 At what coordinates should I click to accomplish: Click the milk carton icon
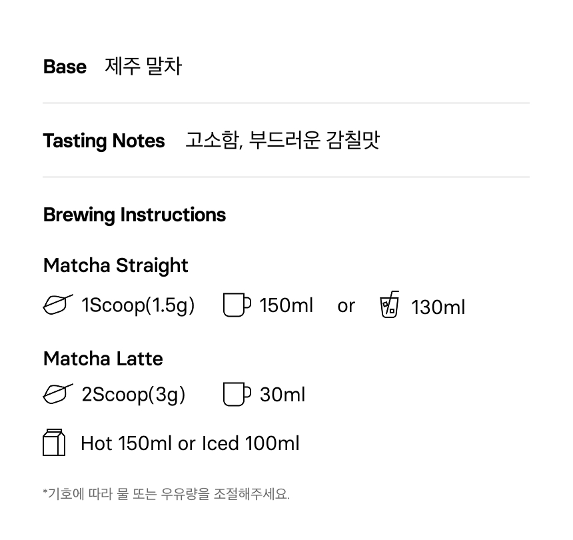click(x=54, y=443)
